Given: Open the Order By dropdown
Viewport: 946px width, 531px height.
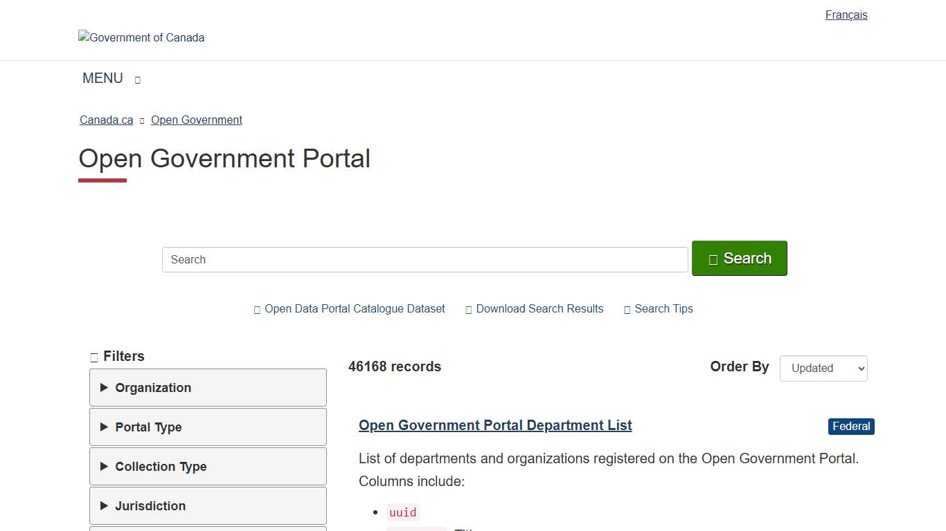Looking at the screenshot, I should coord(823,368).
